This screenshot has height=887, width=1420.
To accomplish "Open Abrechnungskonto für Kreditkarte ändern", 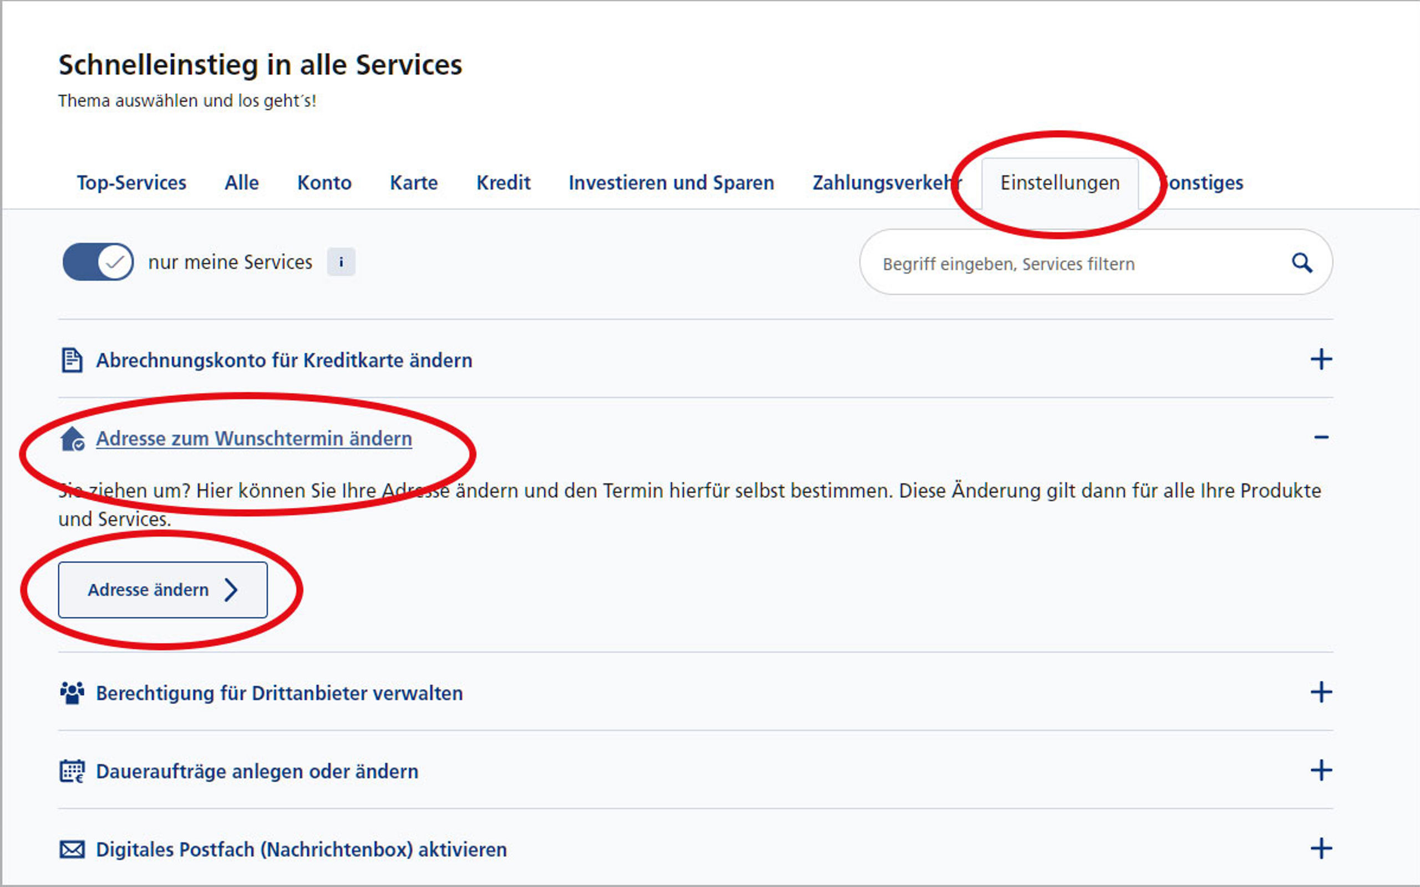I will tap(284, 360).
